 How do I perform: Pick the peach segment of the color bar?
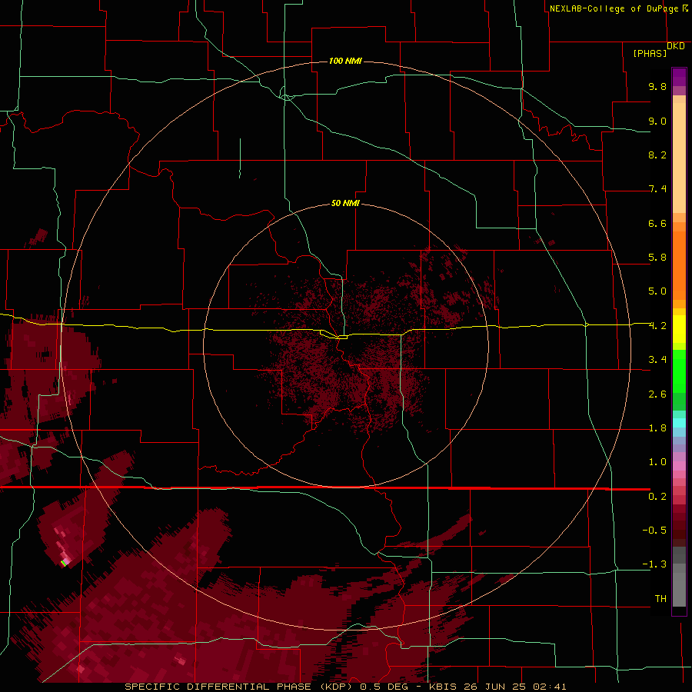click(x=679, y=155)
